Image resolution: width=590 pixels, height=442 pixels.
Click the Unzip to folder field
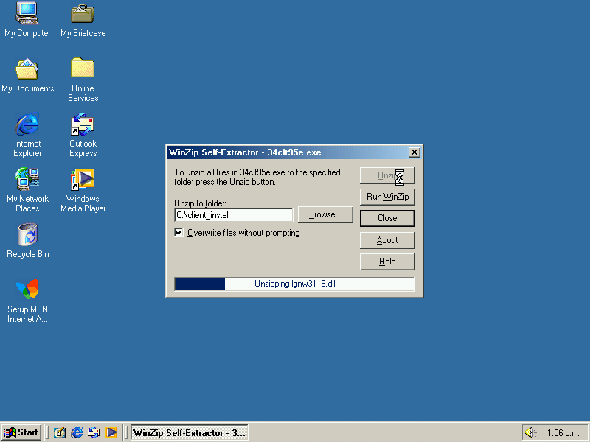point(234,215)
